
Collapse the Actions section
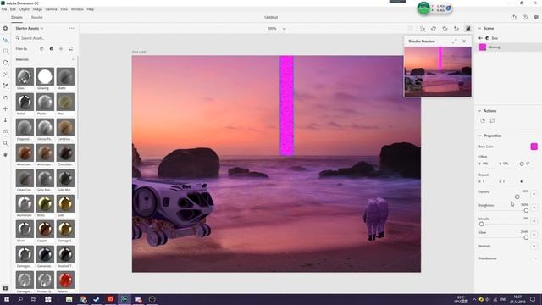[x=480, y=111]
